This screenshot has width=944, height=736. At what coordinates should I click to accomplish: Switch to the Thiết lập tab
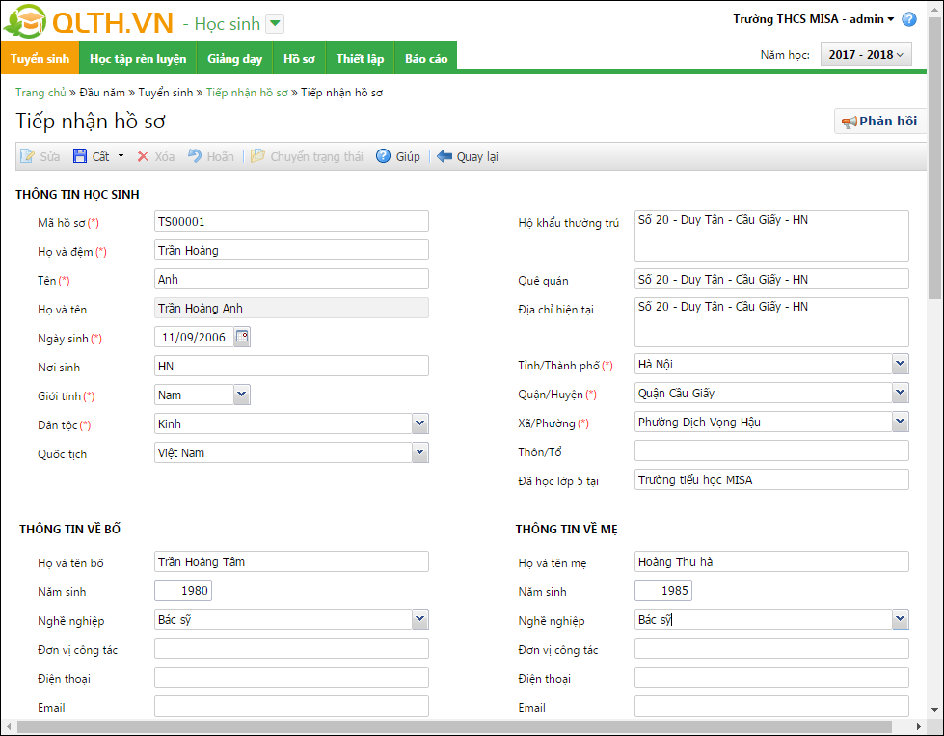click(360, 58)
